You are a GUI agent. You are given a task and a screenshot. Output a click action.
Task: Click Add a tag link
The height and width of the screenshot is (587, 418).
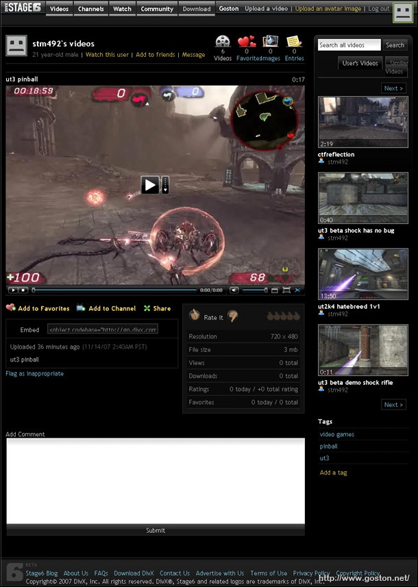tap(333, 473)
